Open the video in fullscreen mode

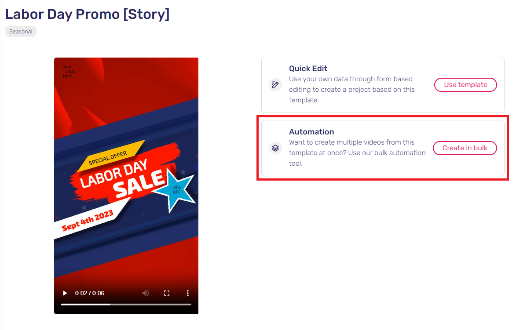(x=167, y=293)
